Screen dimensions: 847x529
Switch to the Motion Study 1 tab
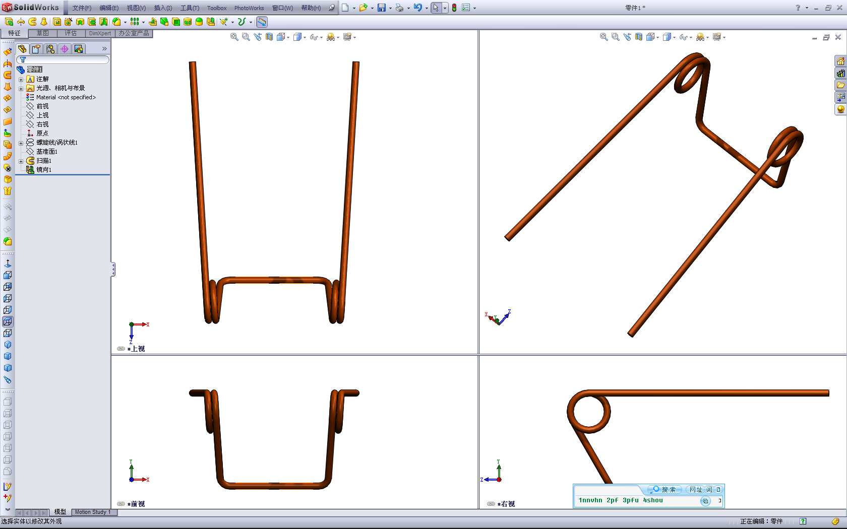click(94, 512)
